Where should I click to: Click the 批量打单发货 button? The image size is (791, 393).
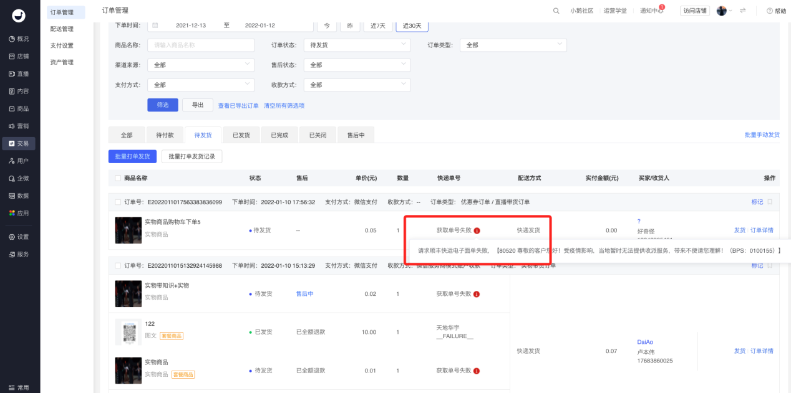tap(132, 156)
